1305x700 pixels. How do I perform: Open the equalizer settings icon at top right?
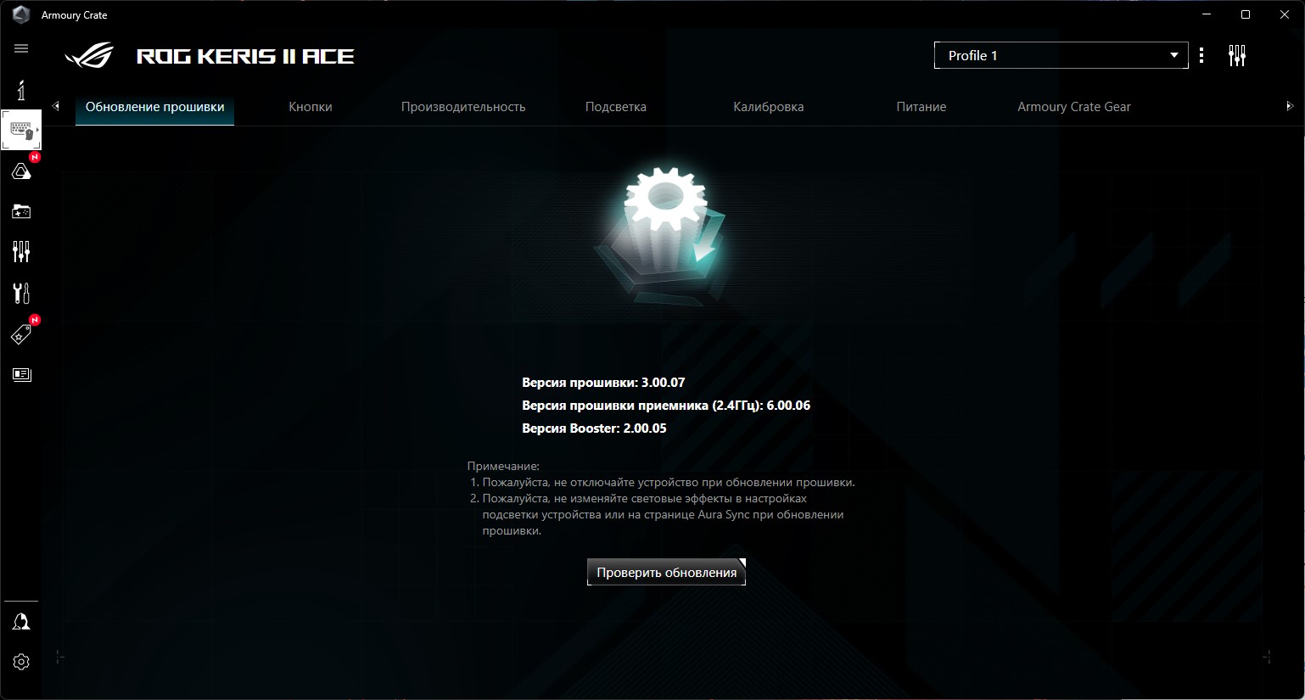1237,56
